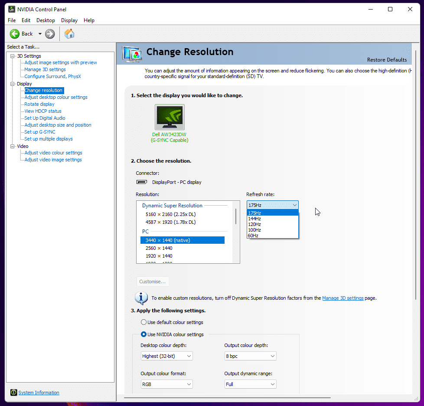Open the Output colour depth dropdown
The width and height of the screenshot is (424, 406).
point(251,356)
